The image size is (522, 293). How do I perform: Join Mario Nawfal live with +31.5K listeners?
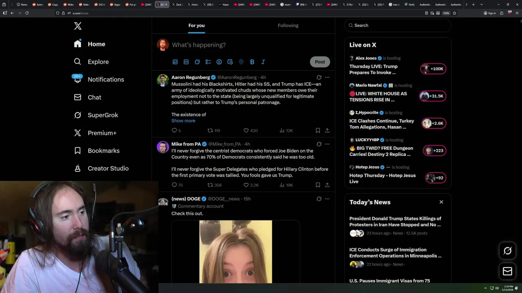tap(433, 96)
